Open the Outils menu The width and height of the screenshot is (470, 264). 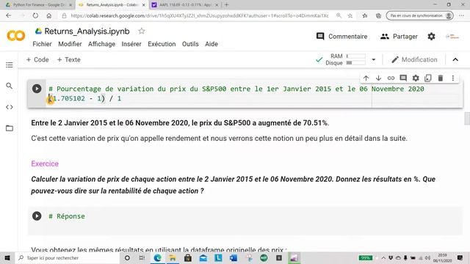(190, 44)
